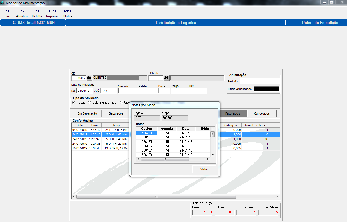The width and height of the screenshot is (347, 222).
Task: Click the Volume total field showing 2,016
Action: (x=224, y=212)
